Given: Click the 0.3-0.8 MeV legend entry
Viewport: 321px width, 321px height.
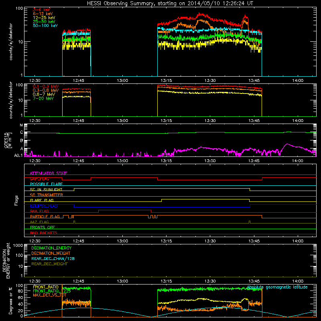Looking at the screenshot, I should [46, 91].
